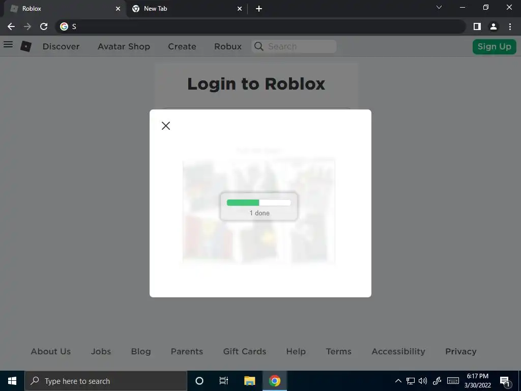Close the Roblox browser tab

pos(118,9)
